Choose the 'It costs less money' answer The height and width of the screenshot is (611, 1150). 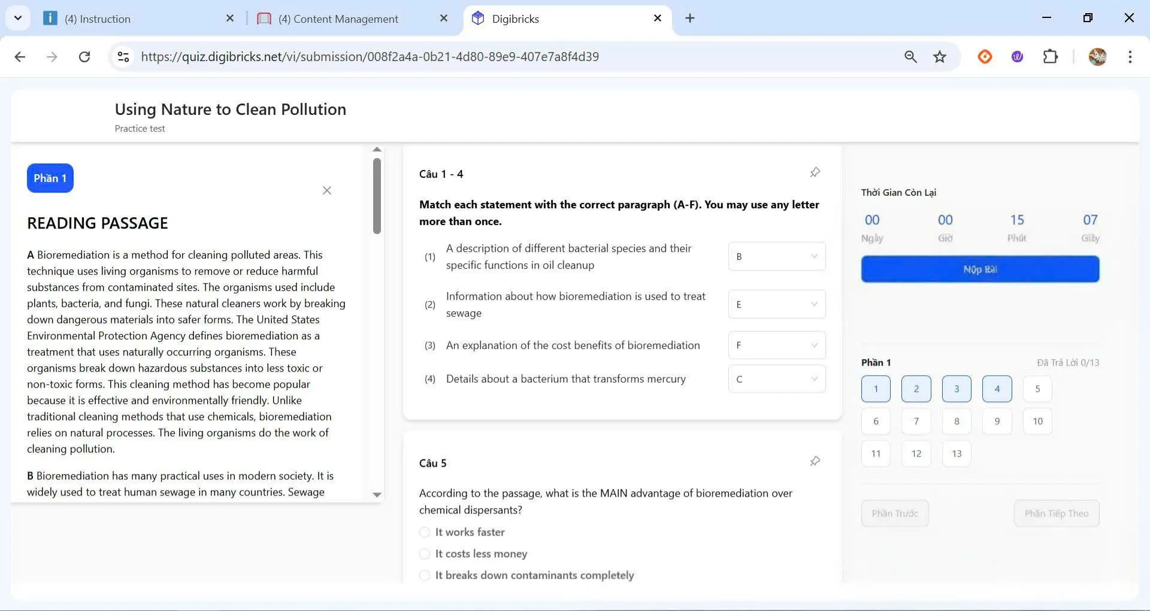tap(425, 554)
